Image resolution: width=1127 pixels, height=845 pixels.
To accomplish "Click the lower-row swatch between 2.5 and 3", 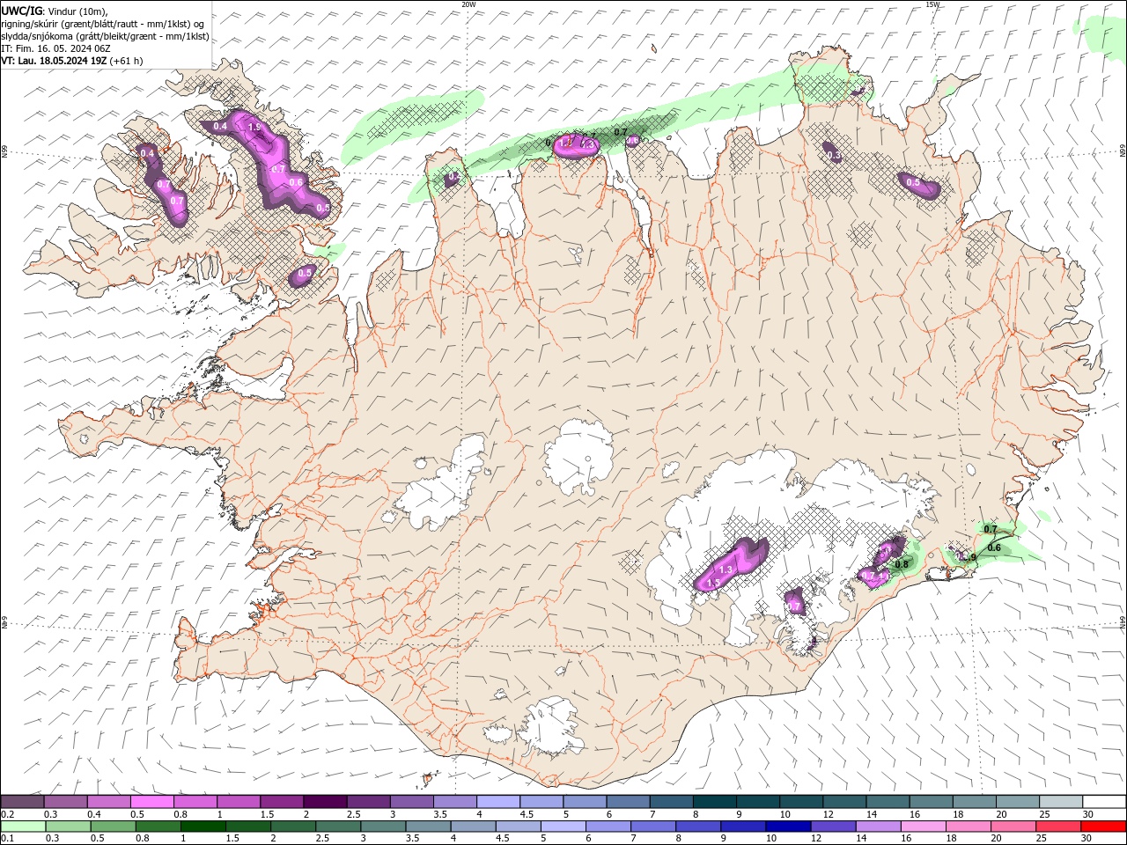I will coord(338,827).
